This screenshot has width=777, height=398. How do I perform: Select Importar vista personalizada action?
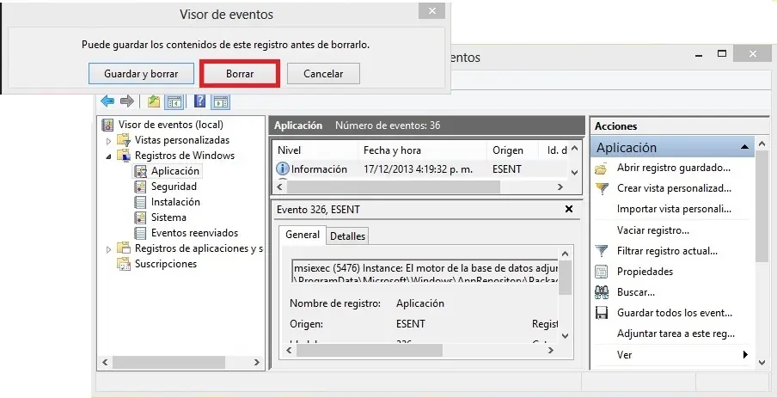[x=674, y=209]
